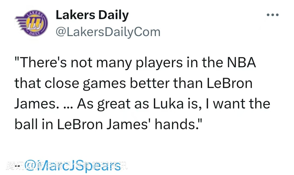Click the word "ball" in the last line
Screen dimensions: 294x175
(25, 124)
